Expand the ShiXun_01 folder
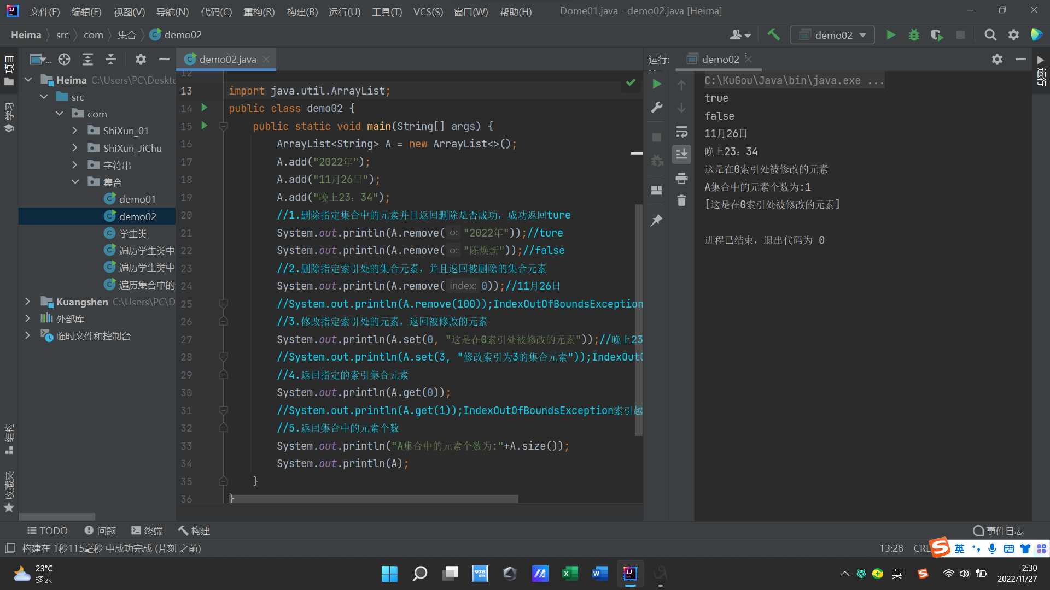The height and width of the screenshot is (590, 1050). click(75, 131)
